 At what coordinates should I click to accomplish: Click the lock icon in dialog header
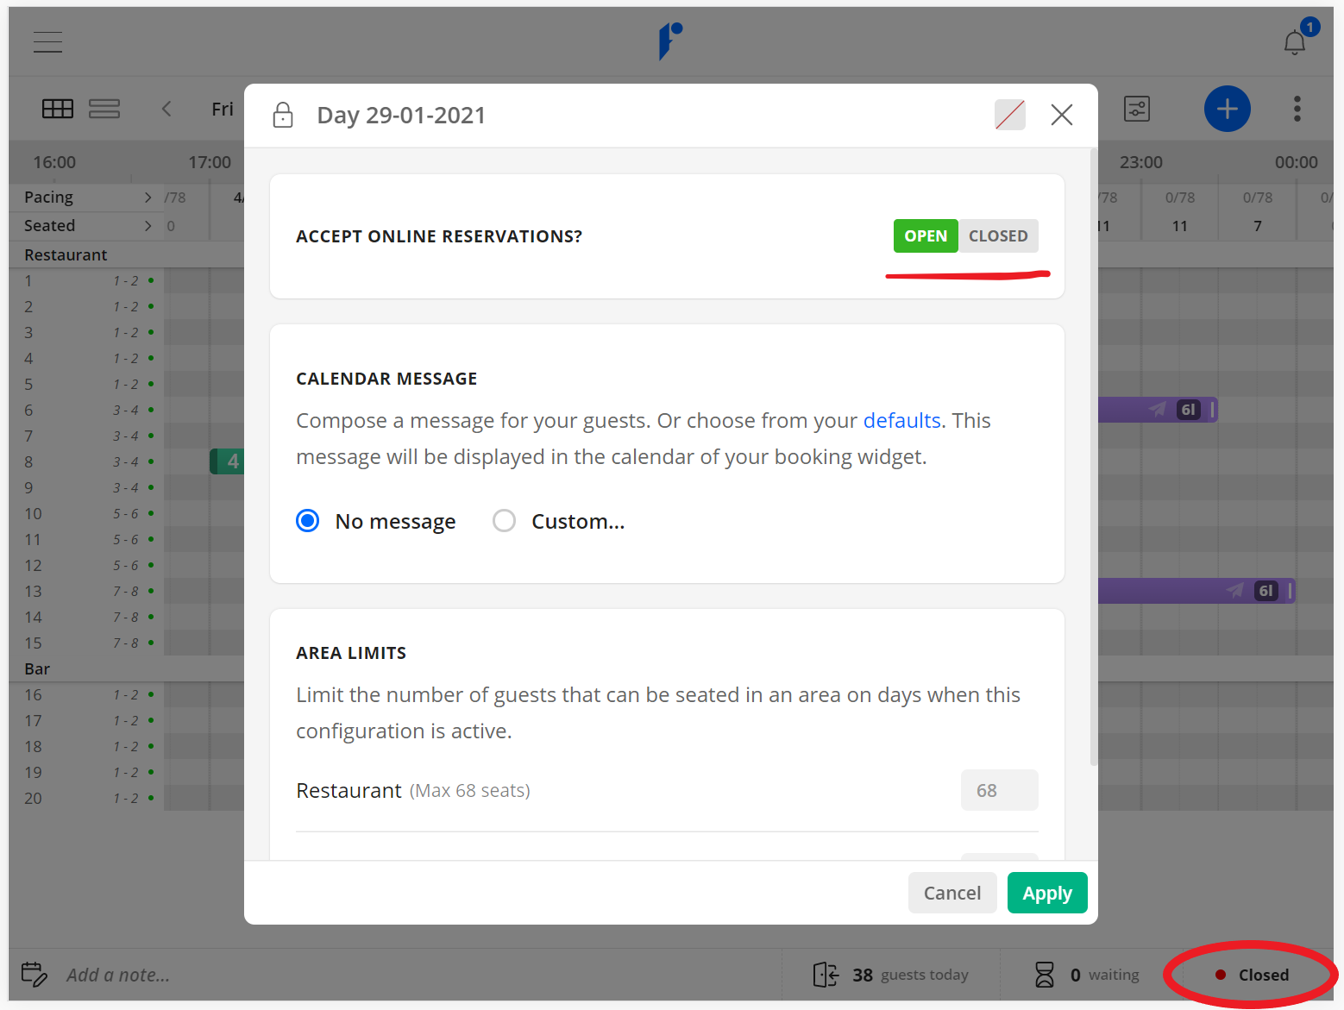pos(283,115)
